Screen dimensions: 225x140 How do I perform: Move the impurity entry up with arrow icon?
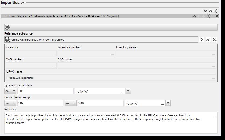point(199,16)
